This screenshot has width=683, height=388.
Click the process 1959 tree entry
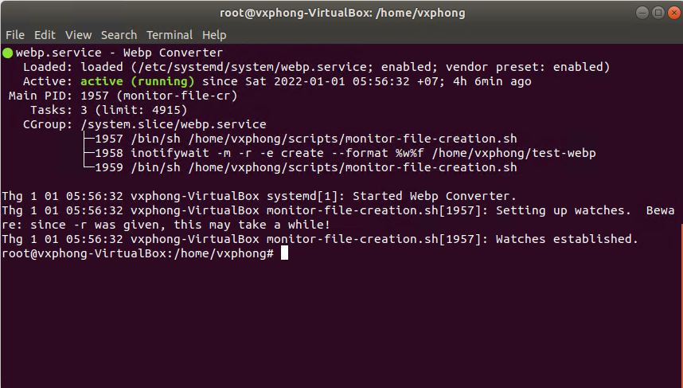[306, 167]
